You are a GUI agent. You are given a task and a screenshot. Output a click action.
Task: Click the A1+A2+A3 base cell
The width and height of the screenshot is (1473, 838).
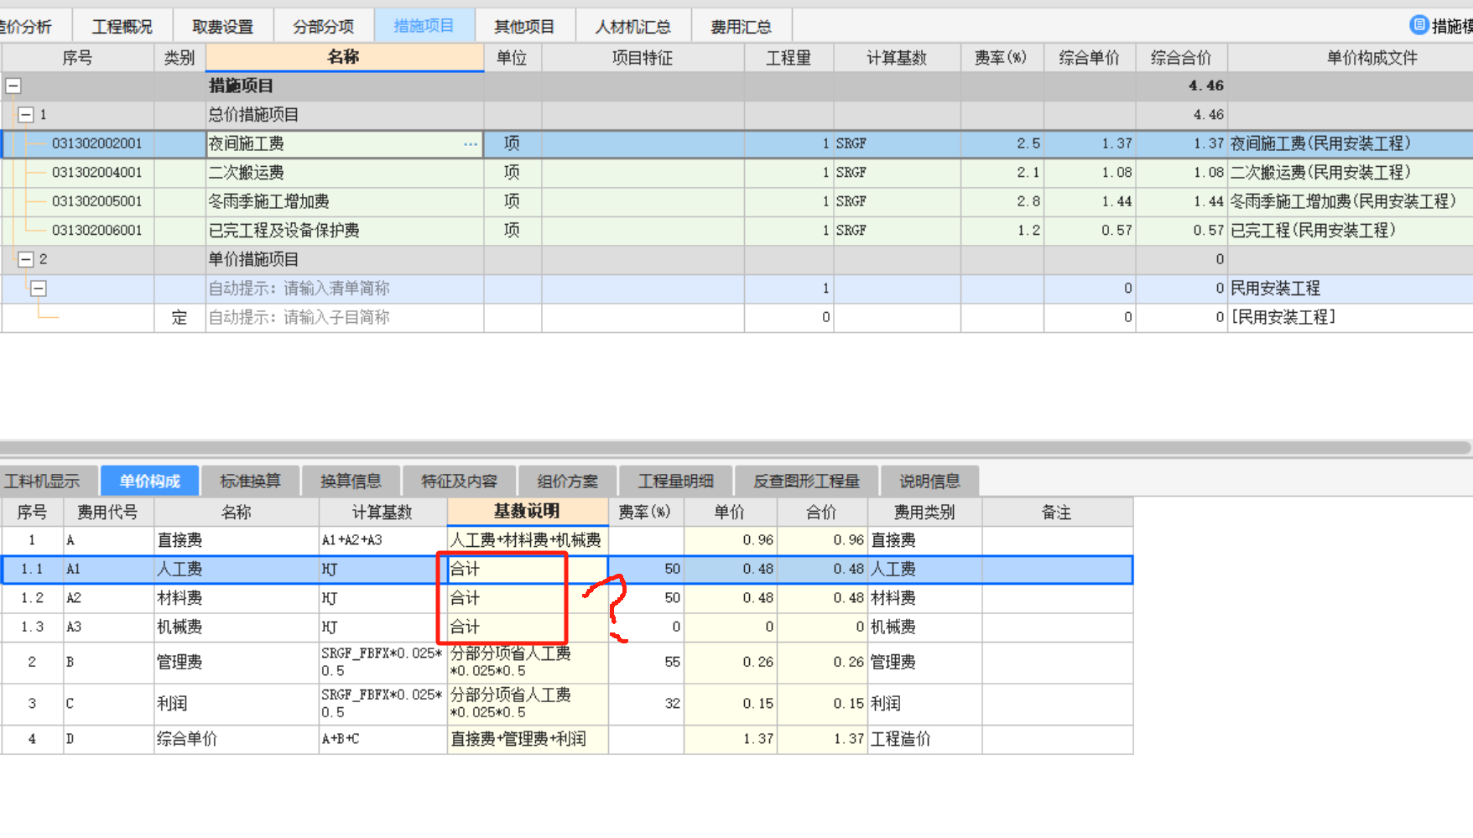383,540
